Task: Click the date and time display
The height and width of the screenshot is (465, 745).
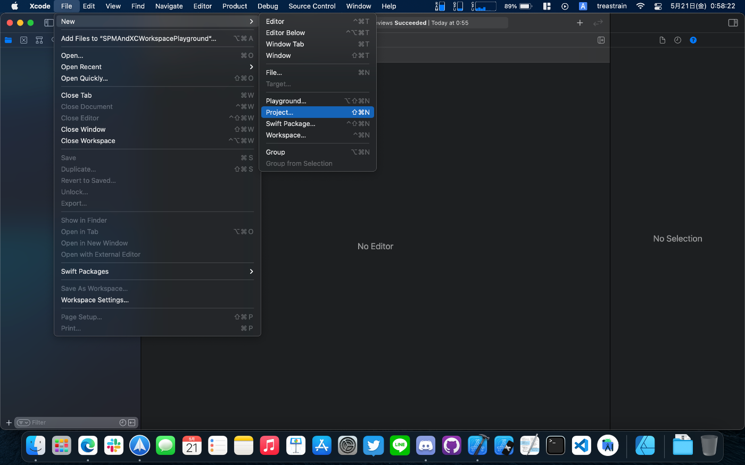Action: point(702,6)
